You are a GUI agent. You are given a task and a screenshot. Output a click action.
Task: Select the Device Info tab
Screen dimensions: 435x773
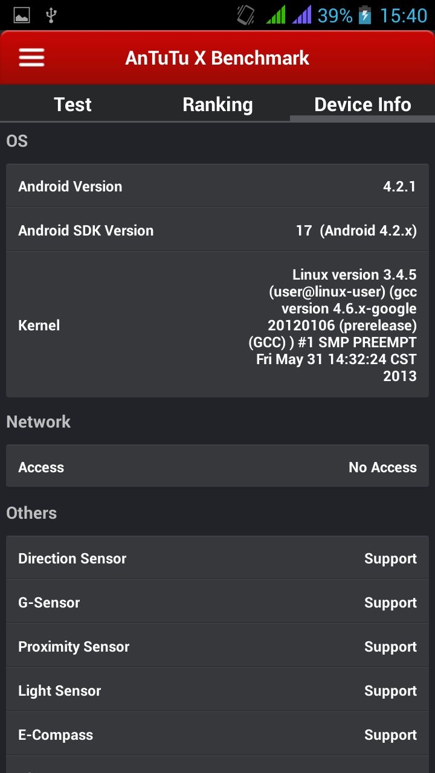point(362,104)
